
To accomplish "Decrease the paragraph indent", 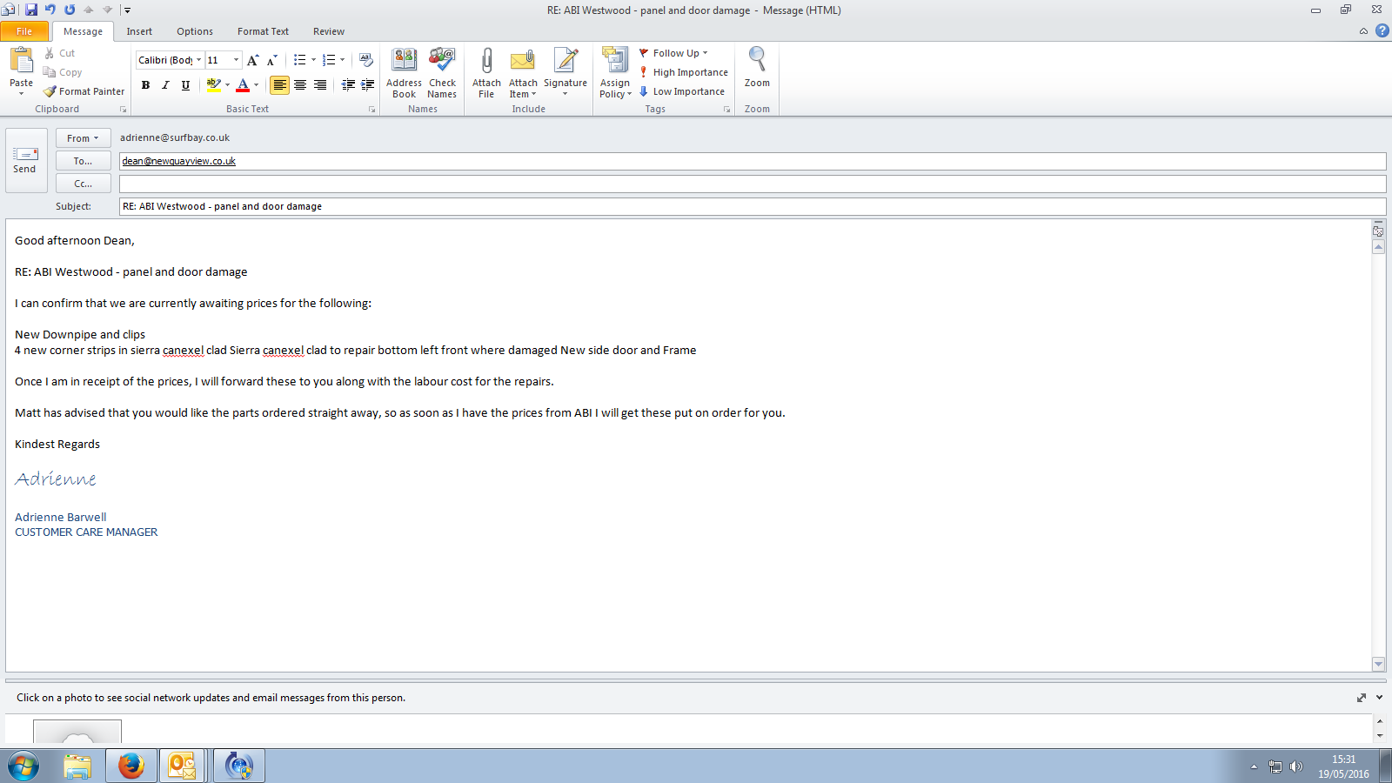I will point(348,85).
